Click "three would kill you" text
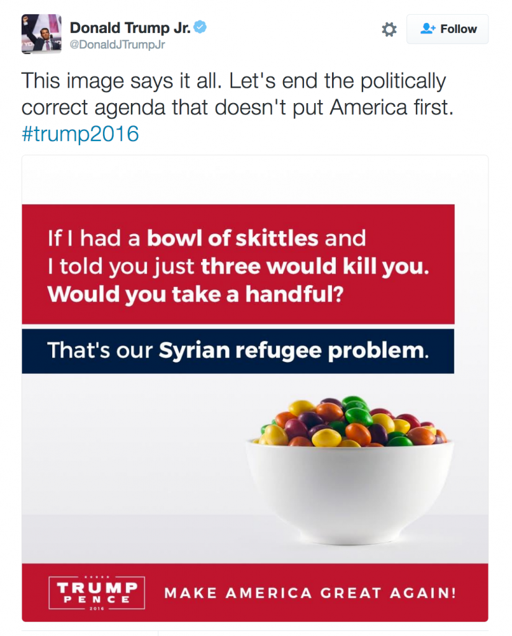This screenshot has height=636, width=512. pyautogui.click(x=315, y=266)
